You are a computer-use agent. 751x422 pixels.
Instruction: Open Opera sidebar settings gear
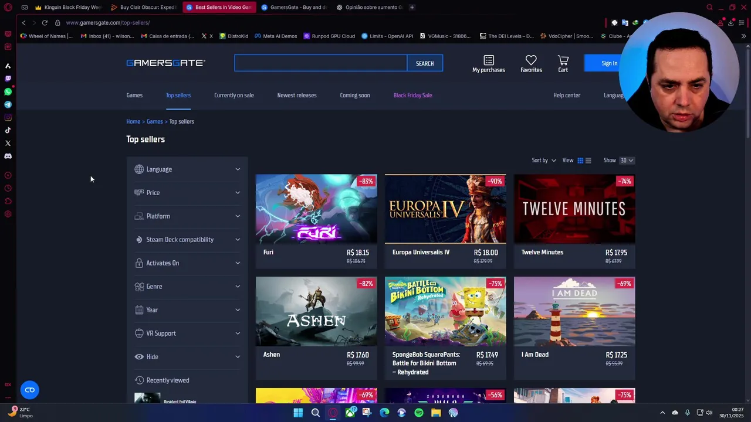8,214
